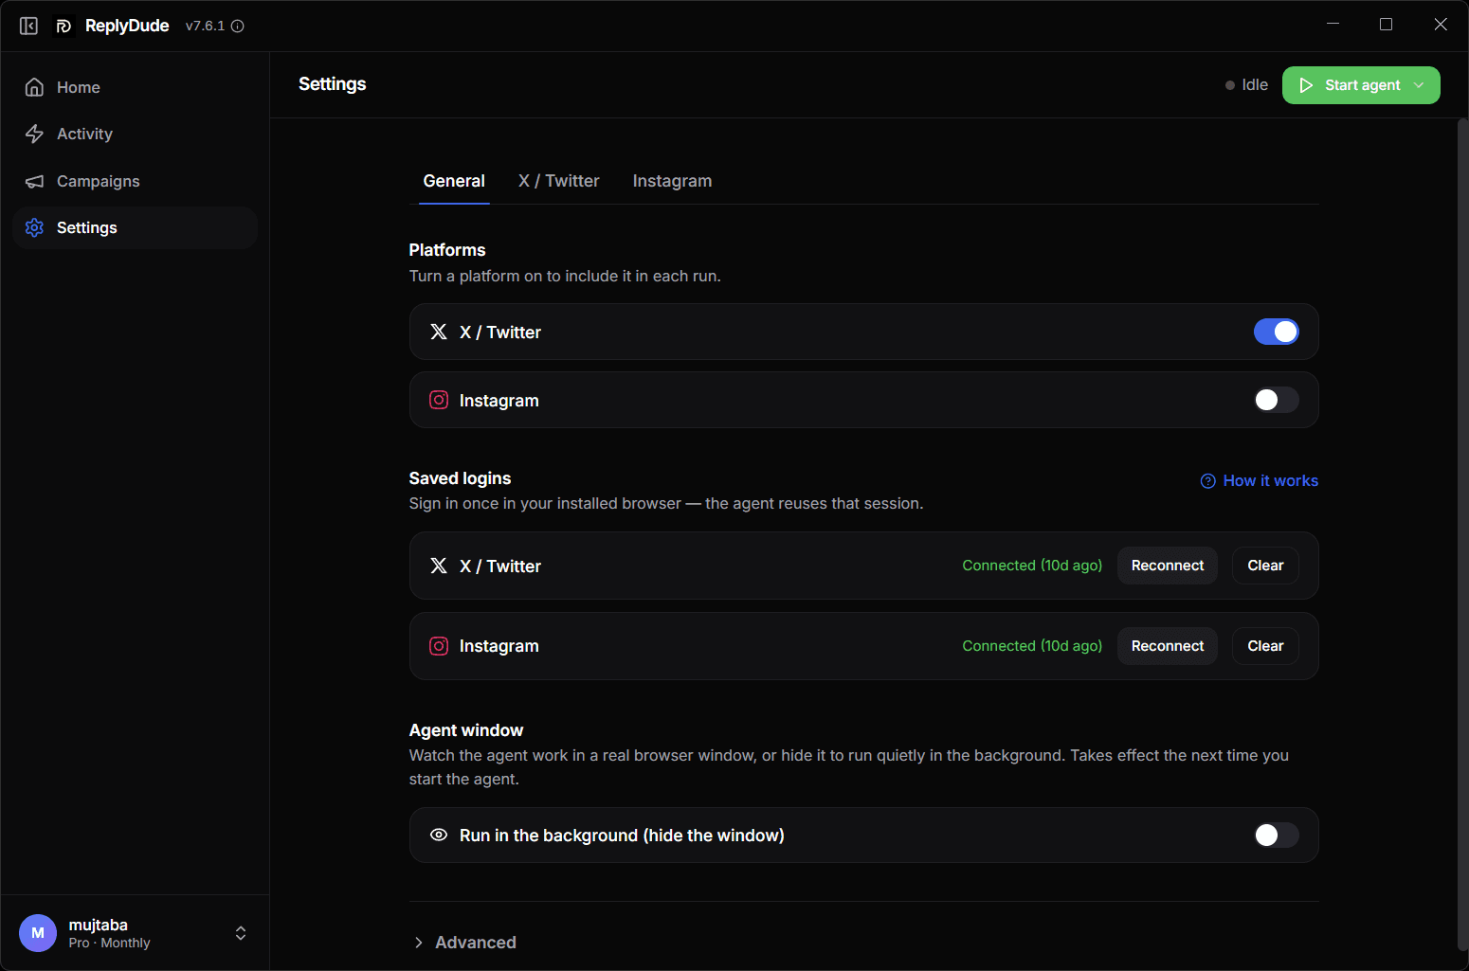The width and height of the screenshot is (1469, 971).
Task: Click the Saved logins heading
Action: click(x=460, y=478)
